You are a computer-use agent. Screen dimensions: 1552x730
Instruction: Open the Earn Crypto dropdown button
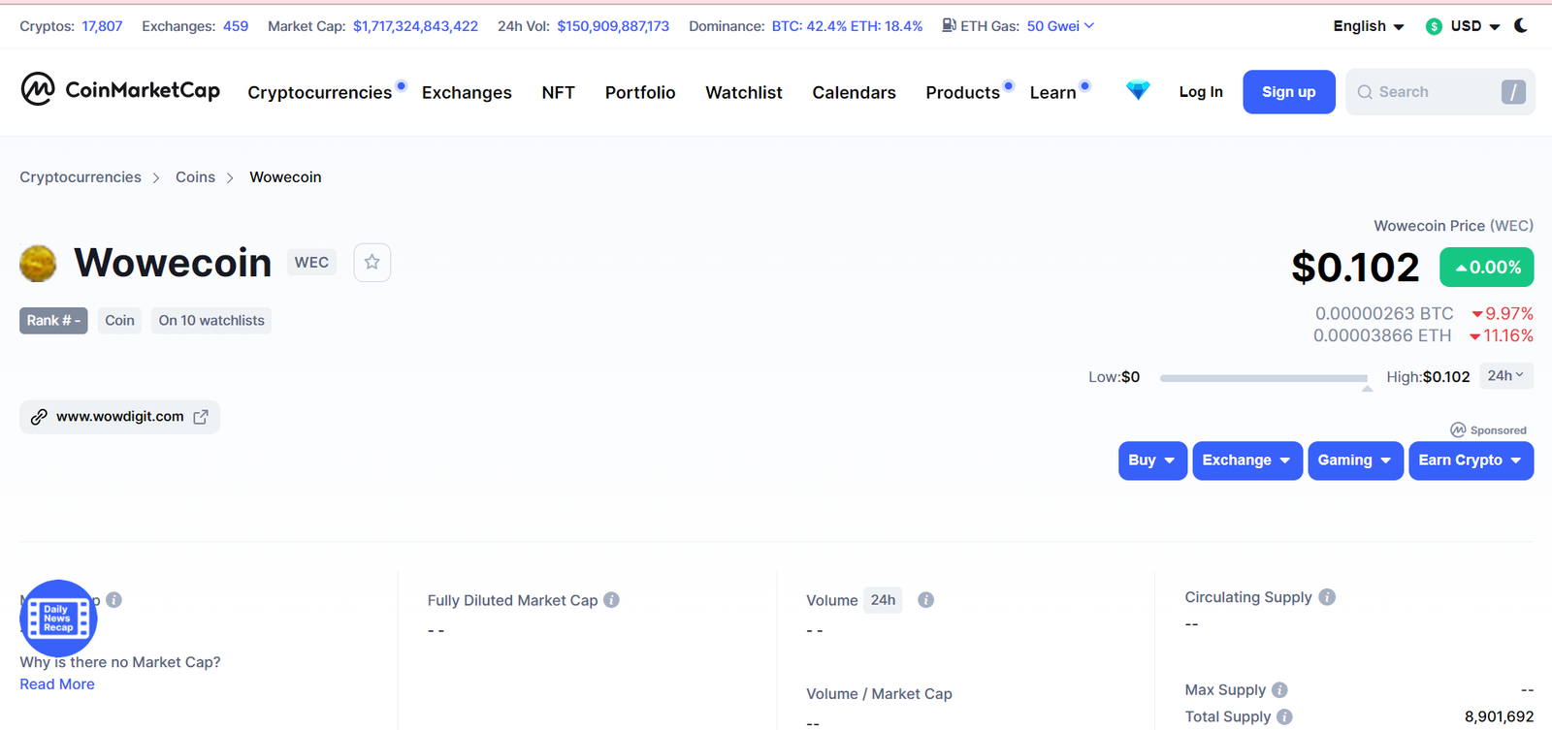click(1471, 460)
